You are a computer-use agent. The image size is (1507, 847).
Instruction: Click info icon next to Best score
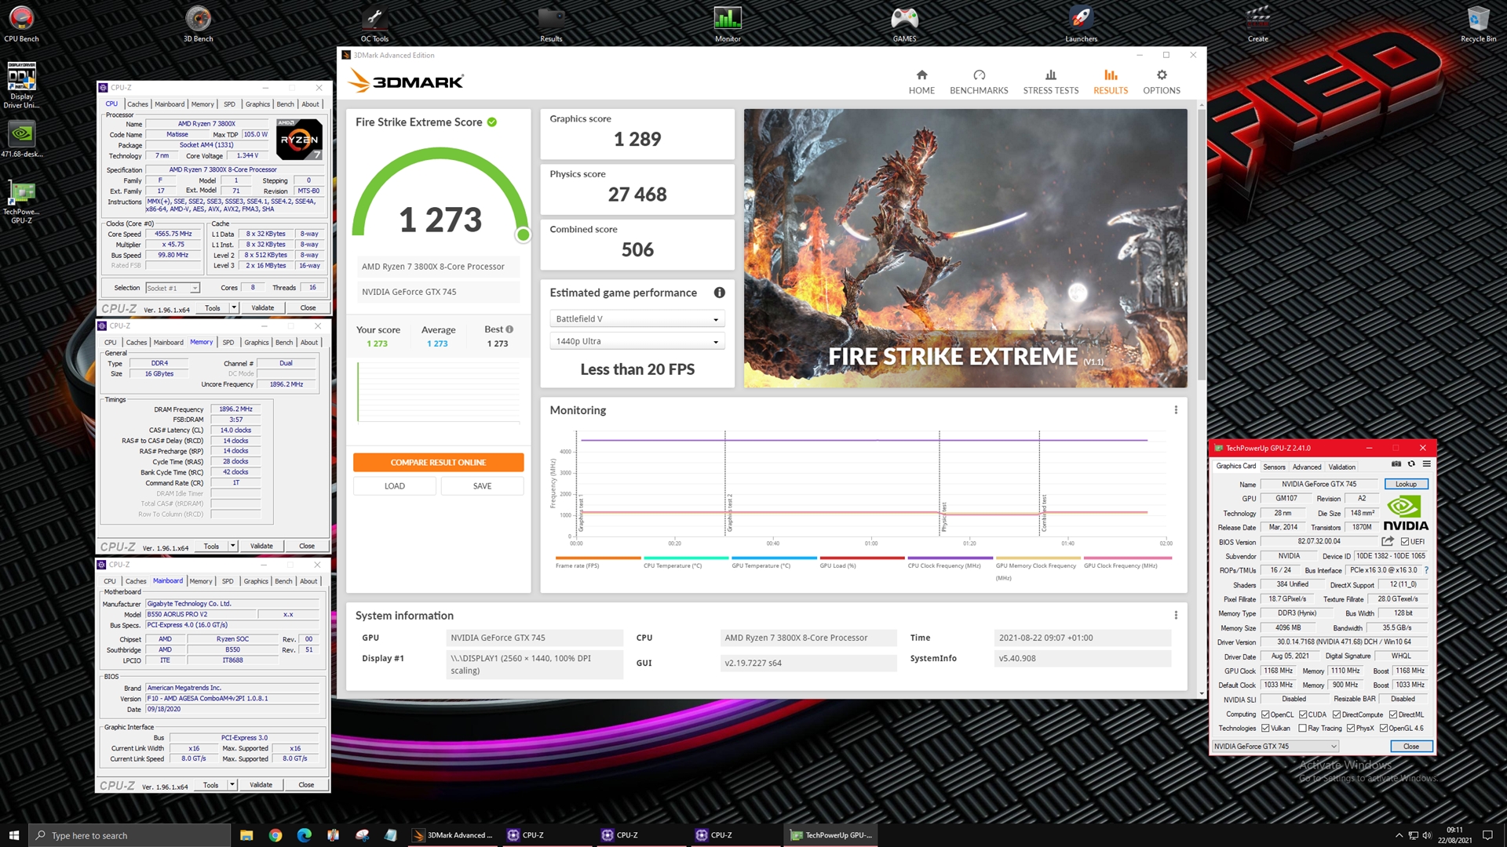pos(509,329)
